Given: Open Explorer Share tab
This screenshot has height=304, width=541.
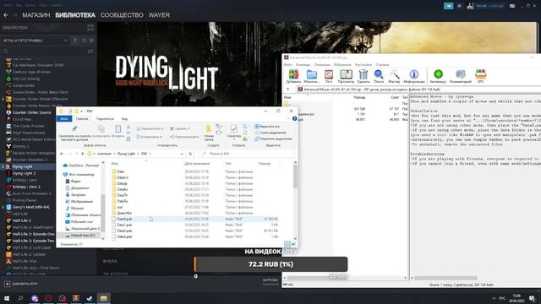Looking at the screenshot, I should [x=105, y=118].
